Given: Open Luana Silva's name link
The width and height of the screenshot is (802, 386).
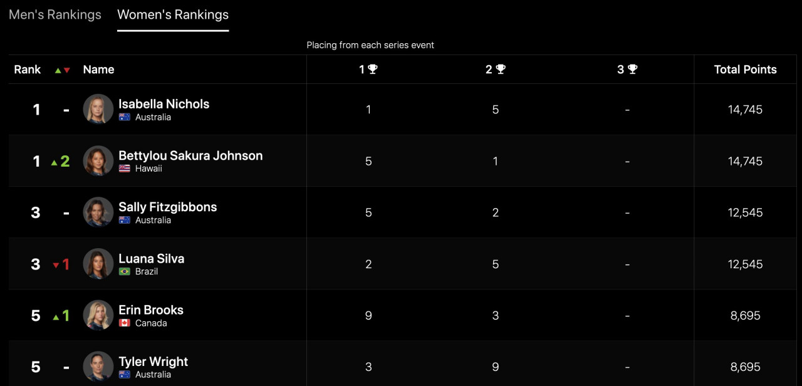Looking at the screenshot, I should tap(151, 258).
